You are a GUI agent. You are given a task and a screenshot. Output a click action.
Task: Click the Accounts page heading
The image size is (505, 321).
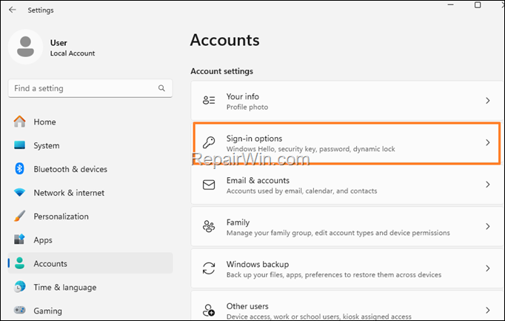[x=225, y=40]
